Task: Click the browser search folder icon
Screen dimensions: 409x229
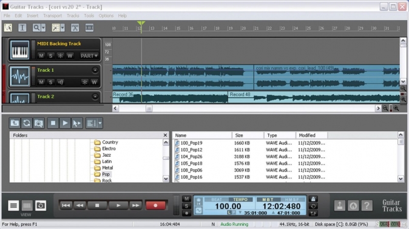Action: click(39, 123)
